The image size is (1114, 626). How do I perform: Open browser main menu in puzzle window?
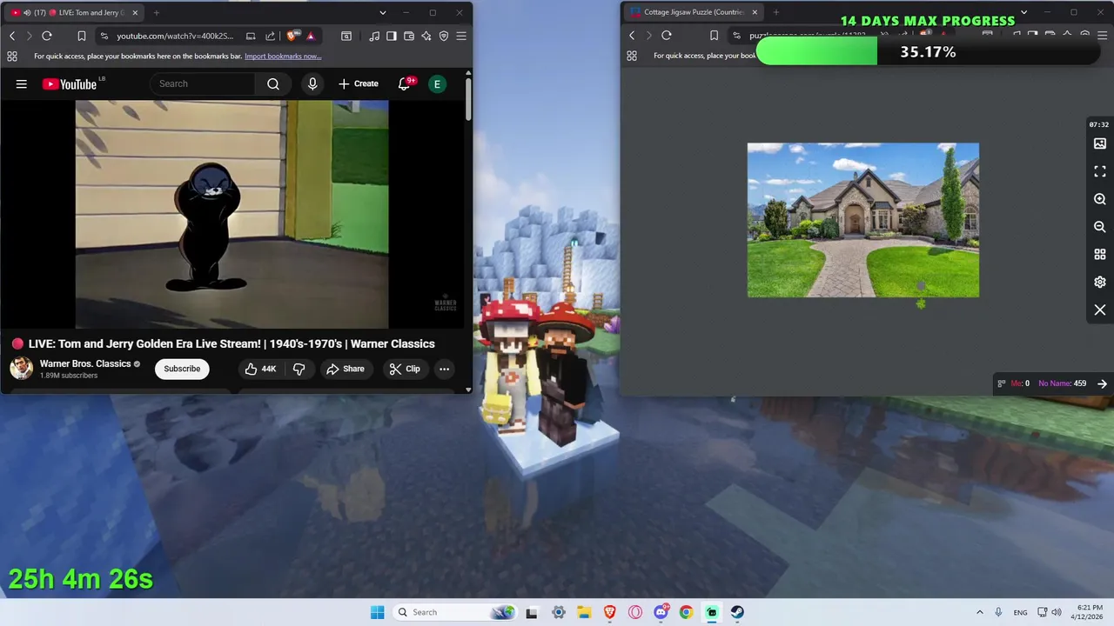click(x=1102, y=36)
